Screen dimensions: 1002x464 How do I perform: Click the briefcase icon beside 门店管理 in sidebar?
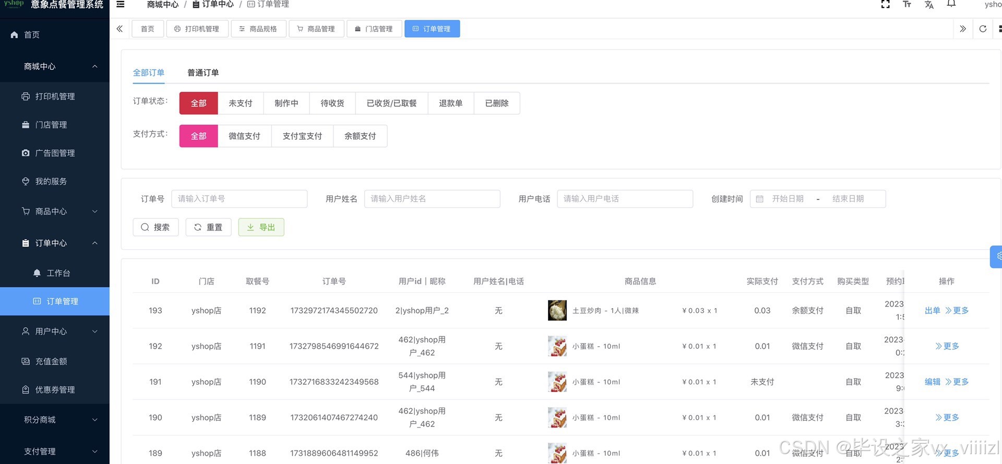26,125
